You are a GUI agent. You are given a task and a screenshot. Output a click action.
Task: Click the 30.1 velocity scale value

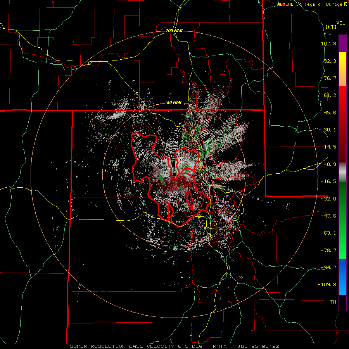tap(330, 130)
